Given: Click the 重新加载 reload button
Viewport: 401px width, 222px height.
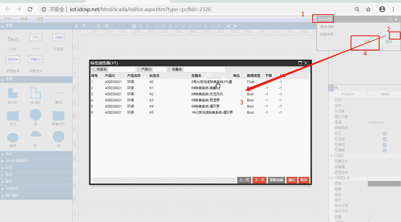Looking at the screenshot, I should (x=276, y=180).
